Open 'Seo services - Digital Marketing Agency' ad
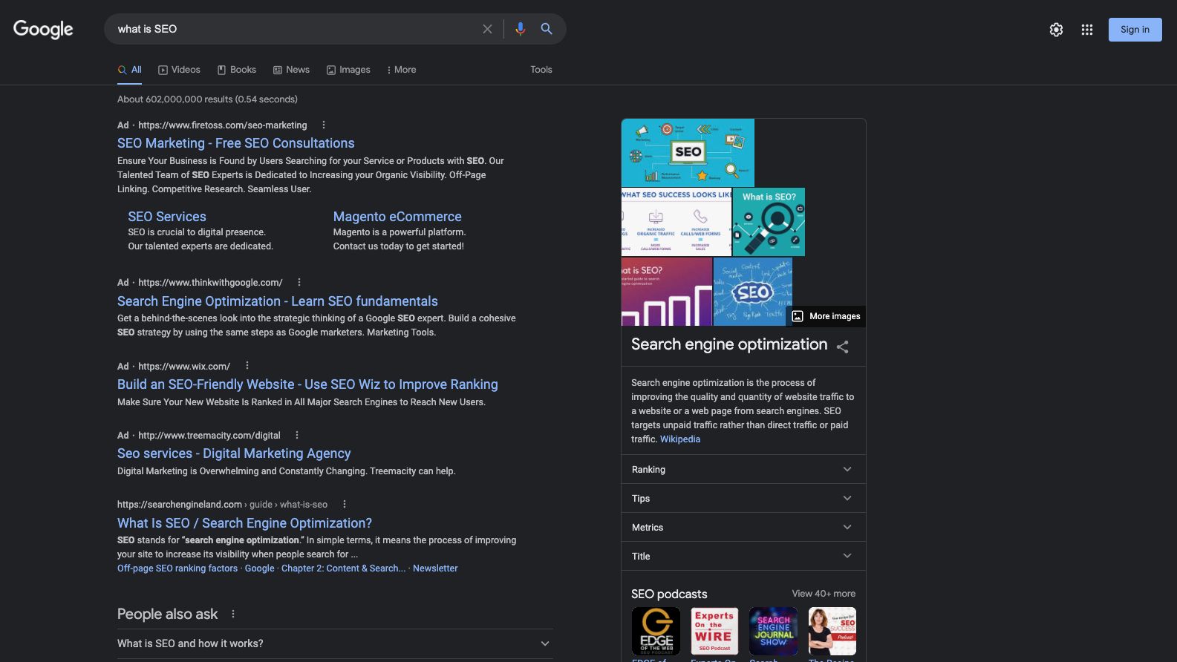Viewport: 1177px width, 662px height. [x=234, y=453]
